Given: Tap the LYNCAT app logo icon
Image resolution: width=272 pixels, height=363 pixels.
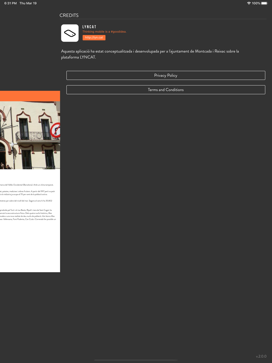Looking at the screenshot, I should pyautogui.click(x=70, y=33).
